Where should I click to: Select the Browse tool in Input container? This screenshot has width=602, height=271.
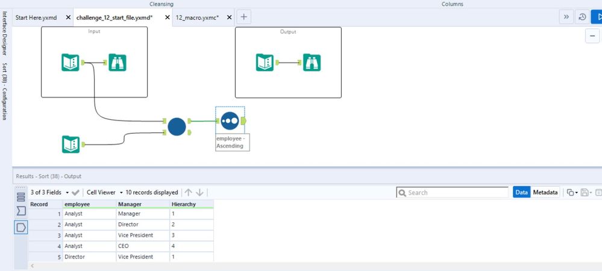(117, 63)
